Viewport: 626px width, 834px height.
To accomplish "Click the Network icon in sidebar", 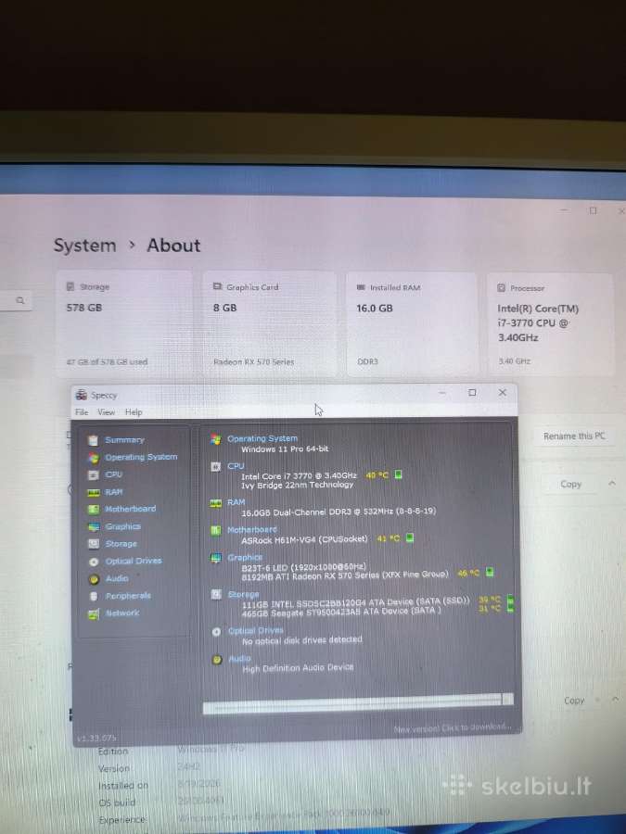I will 94,614.
